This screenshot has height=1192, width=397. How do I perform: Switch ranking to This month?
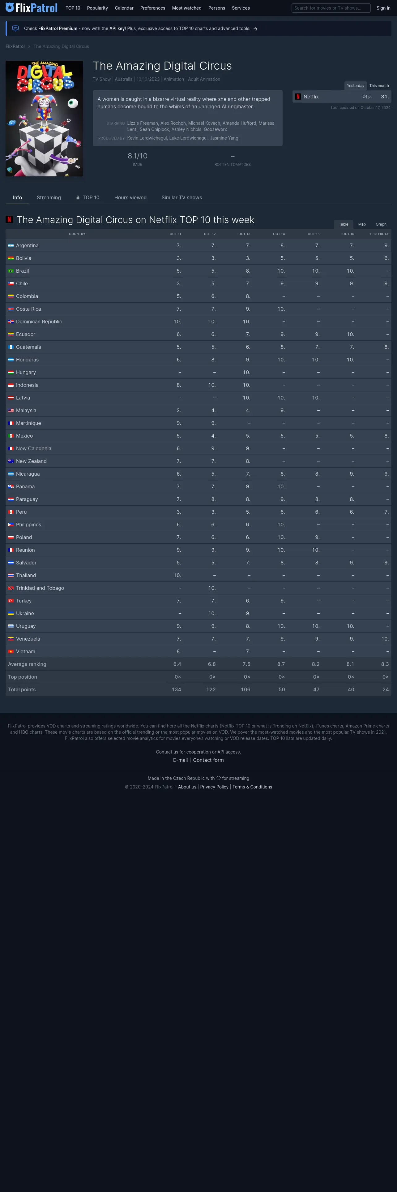(x=379, y=86)
